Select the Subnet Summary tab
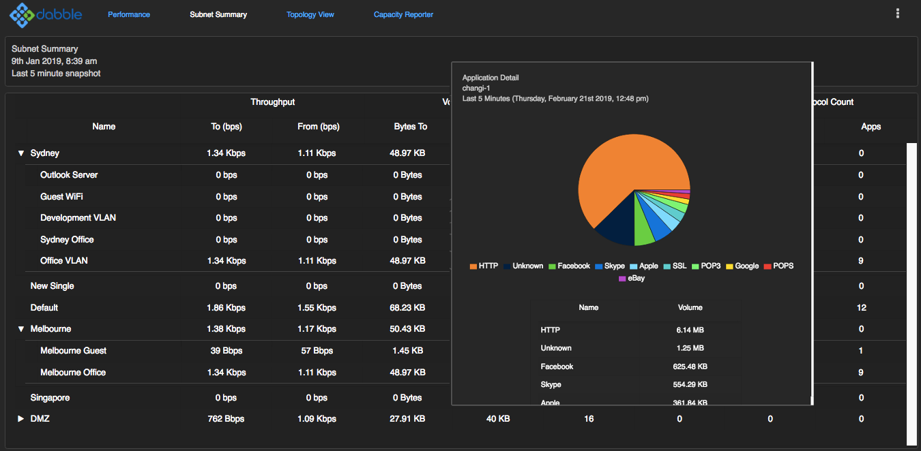This screenshot has height=451, width=921. (x=218, y=14)
